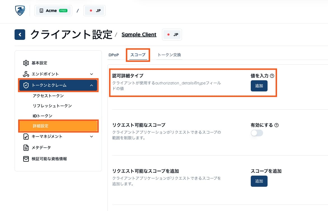This screenshot has width=328, height=211.
Task: Select リフレッシュトークン in the sidebar
Action: [52, 106]
